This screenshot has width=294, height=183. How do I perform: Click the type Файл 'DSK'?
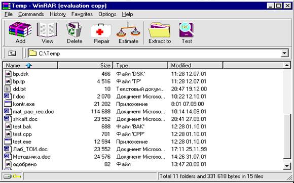(131, 74)
